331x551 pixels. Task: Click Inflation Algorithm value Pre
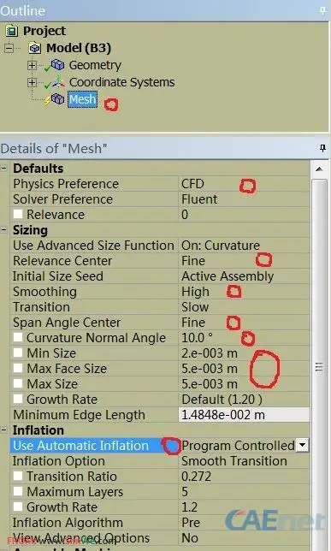(x=191, y=523)
